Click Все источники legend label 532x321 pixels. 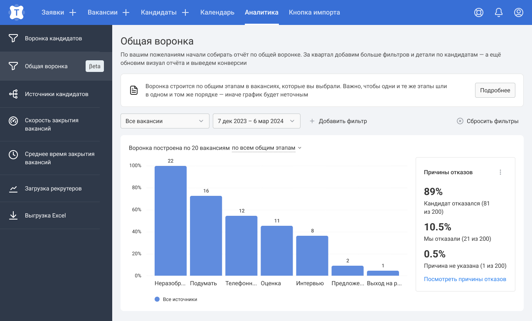pos(180,299)
